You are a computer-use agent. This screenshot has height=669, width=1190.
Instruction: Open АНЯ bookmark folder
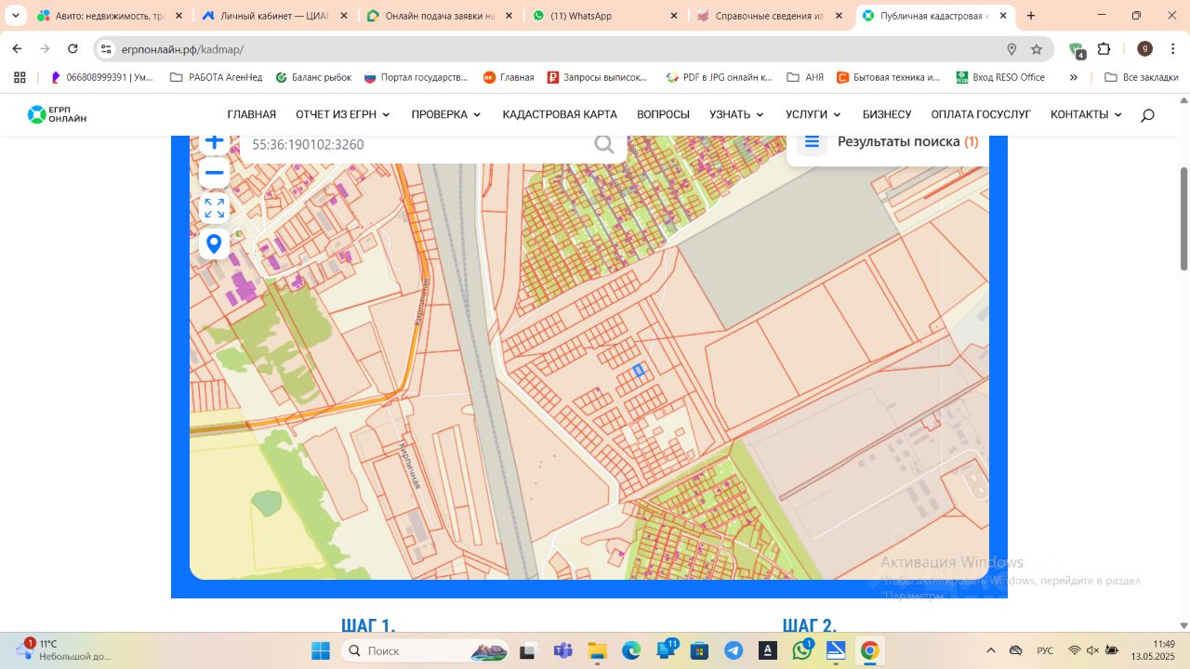tap(805, 77)
